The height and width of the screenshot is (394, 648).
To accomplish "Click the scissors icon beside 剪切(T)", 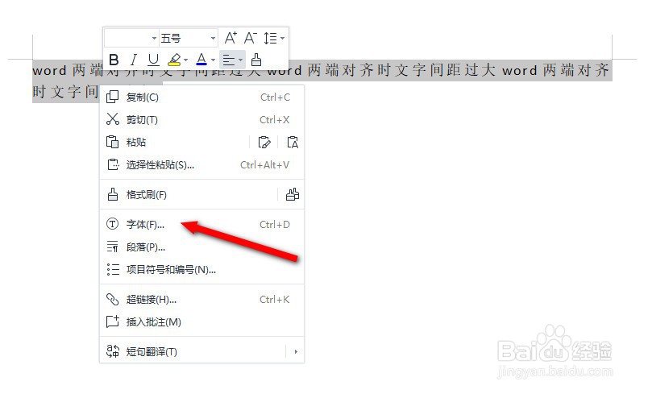I will [x=112, y=119].
